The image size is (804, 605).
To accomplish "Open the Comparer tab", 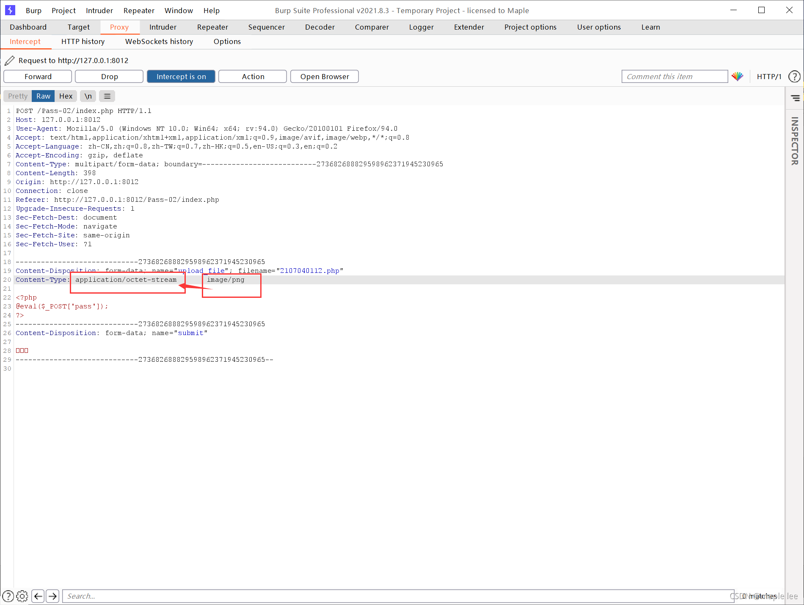I will pyautogui.click(x=372, y=27).
